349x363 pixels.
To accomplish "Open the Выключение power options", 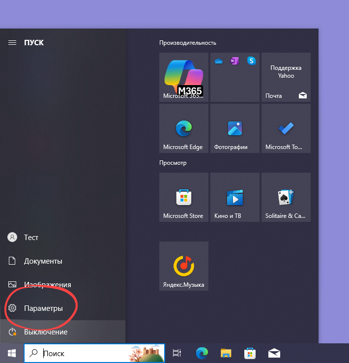I will pyautogui.click(x=45, y=332).
